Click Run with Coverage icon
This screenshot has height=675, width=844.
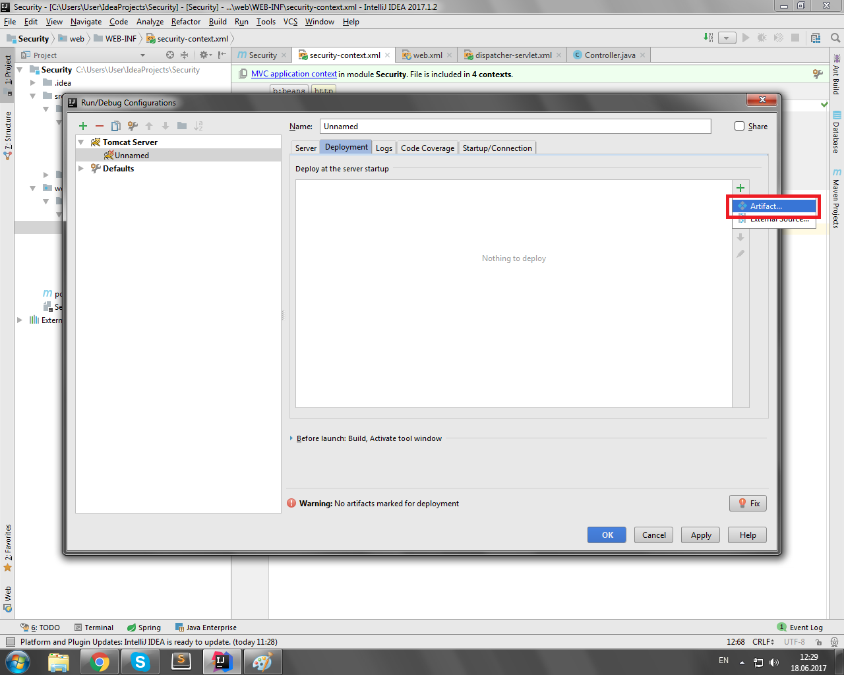779,38
